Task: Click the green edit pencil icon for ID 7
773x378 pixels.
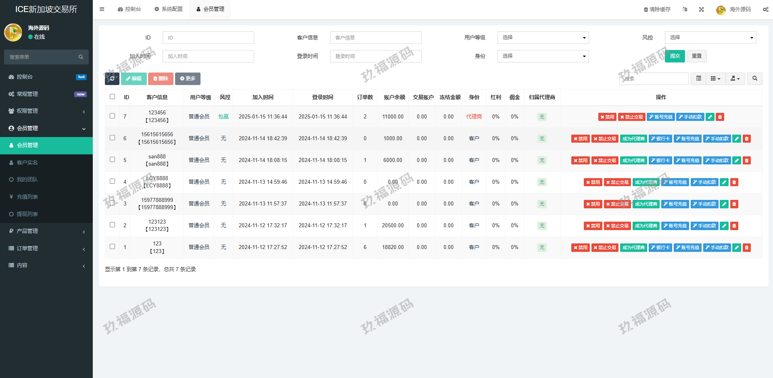Action: (710, 117)
